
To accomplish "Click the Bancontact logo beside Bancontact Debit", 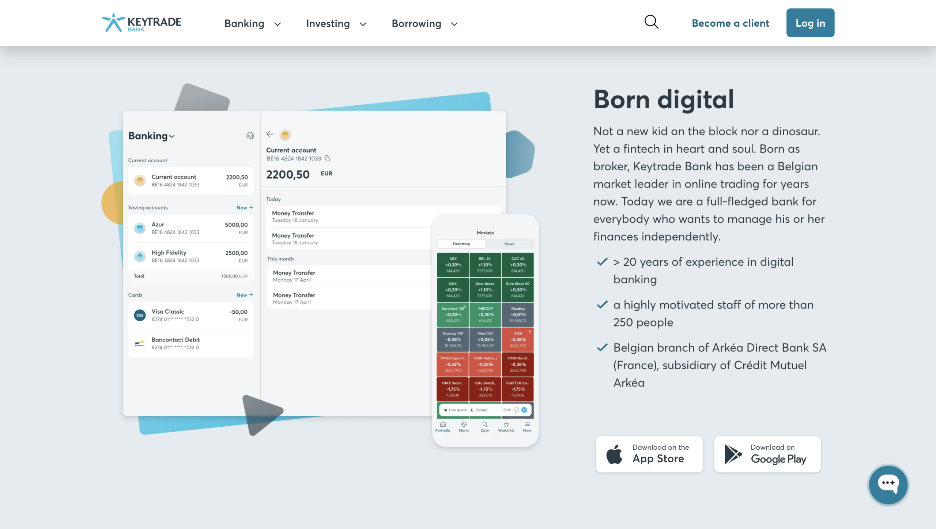I will [x=140, y=343].
